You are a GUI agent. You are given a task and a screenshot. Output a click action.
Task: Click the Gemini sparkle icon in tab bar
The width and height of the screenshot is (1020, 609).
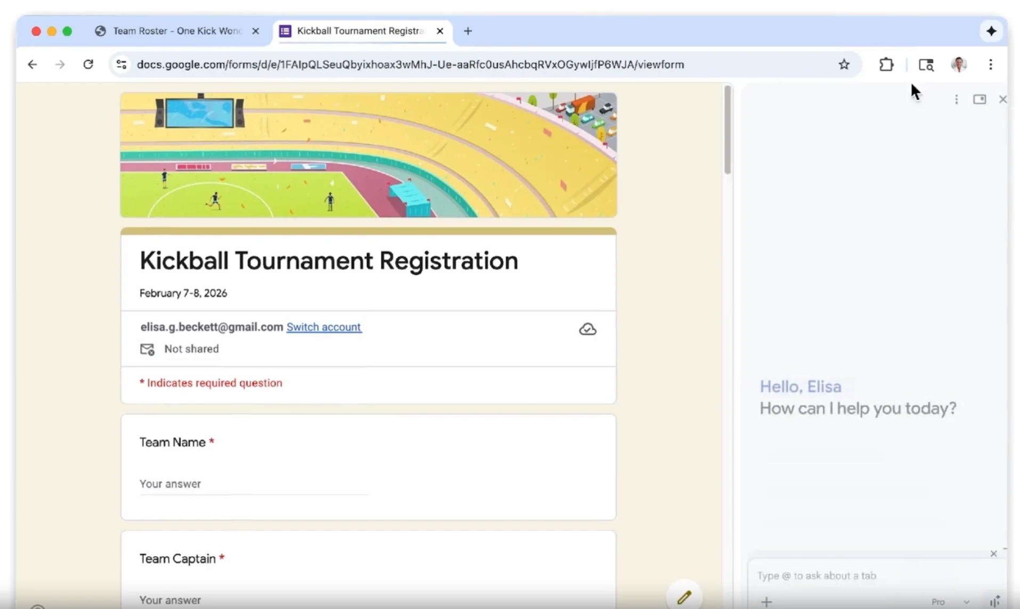tap(991, 31)
